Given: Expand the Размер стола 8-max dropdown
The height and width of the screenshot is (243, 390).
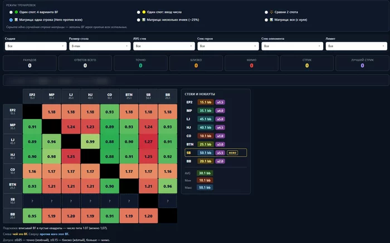Looking at the screenshot, I should (x=100, y=46).
